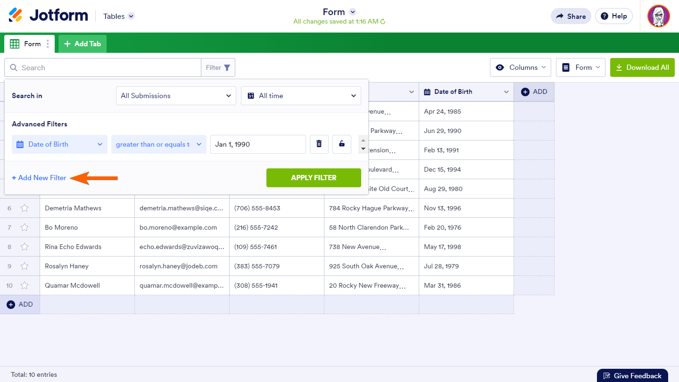Select phone (383) 555-7079
The image size is (679, 382).
[277, 266]
